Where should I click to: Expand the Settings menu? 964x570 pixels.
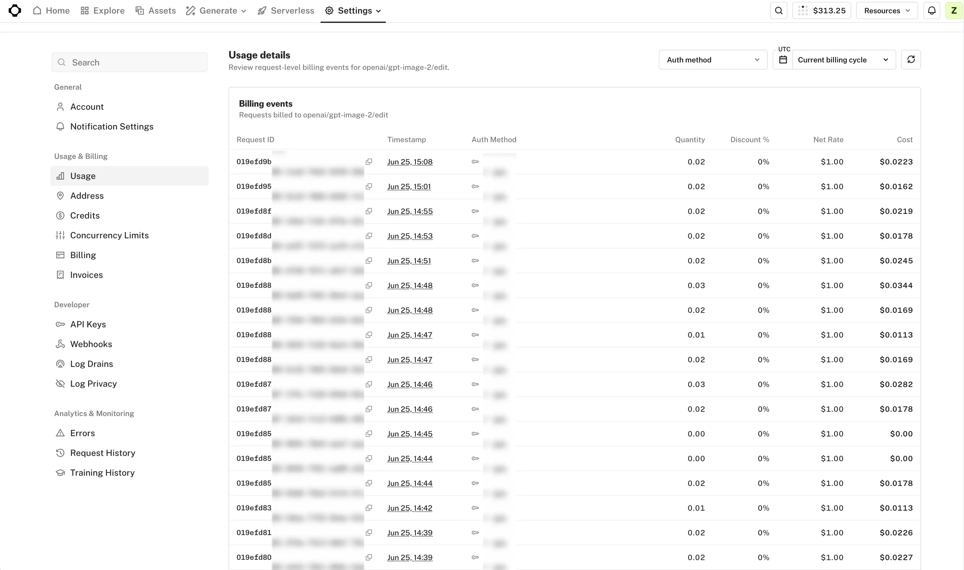pos(353,11)
